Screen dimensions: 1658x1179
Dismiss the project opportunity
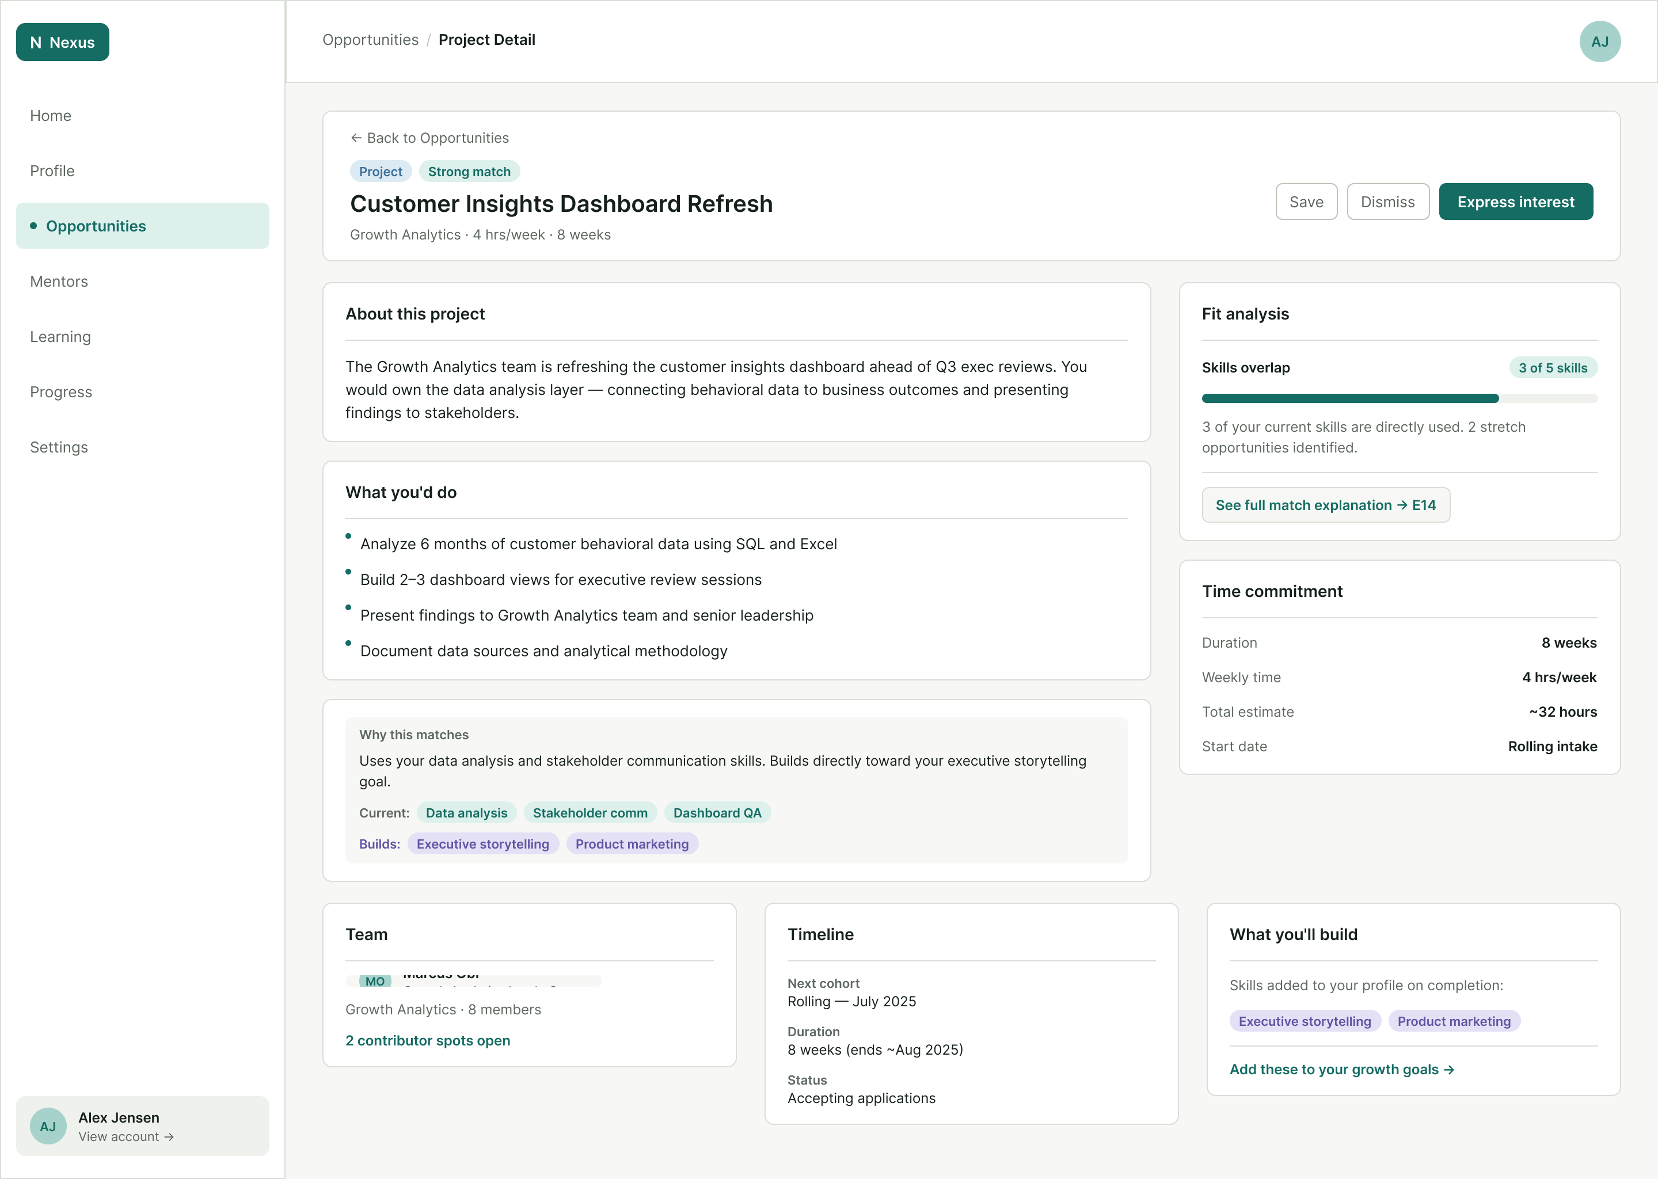(1387, 202)
